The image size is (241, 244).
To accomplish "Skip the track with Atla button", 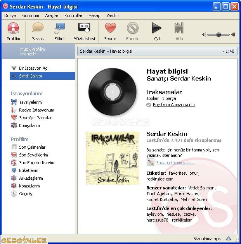I will click(179, 28).
